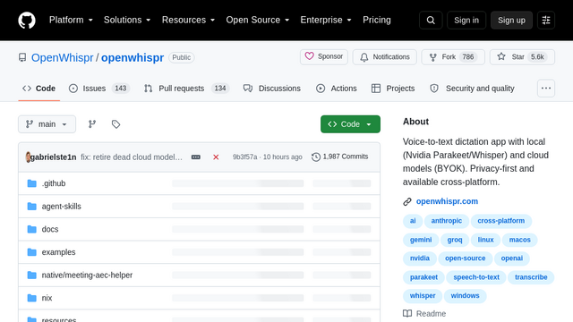Click the anthropic topic tag
This screenshot has height=322, width=573.
[447, 221]
